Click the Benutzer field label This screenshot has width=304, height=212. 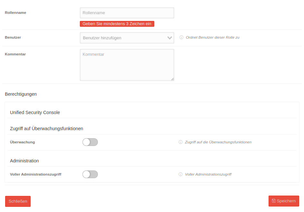coord(13,37)
